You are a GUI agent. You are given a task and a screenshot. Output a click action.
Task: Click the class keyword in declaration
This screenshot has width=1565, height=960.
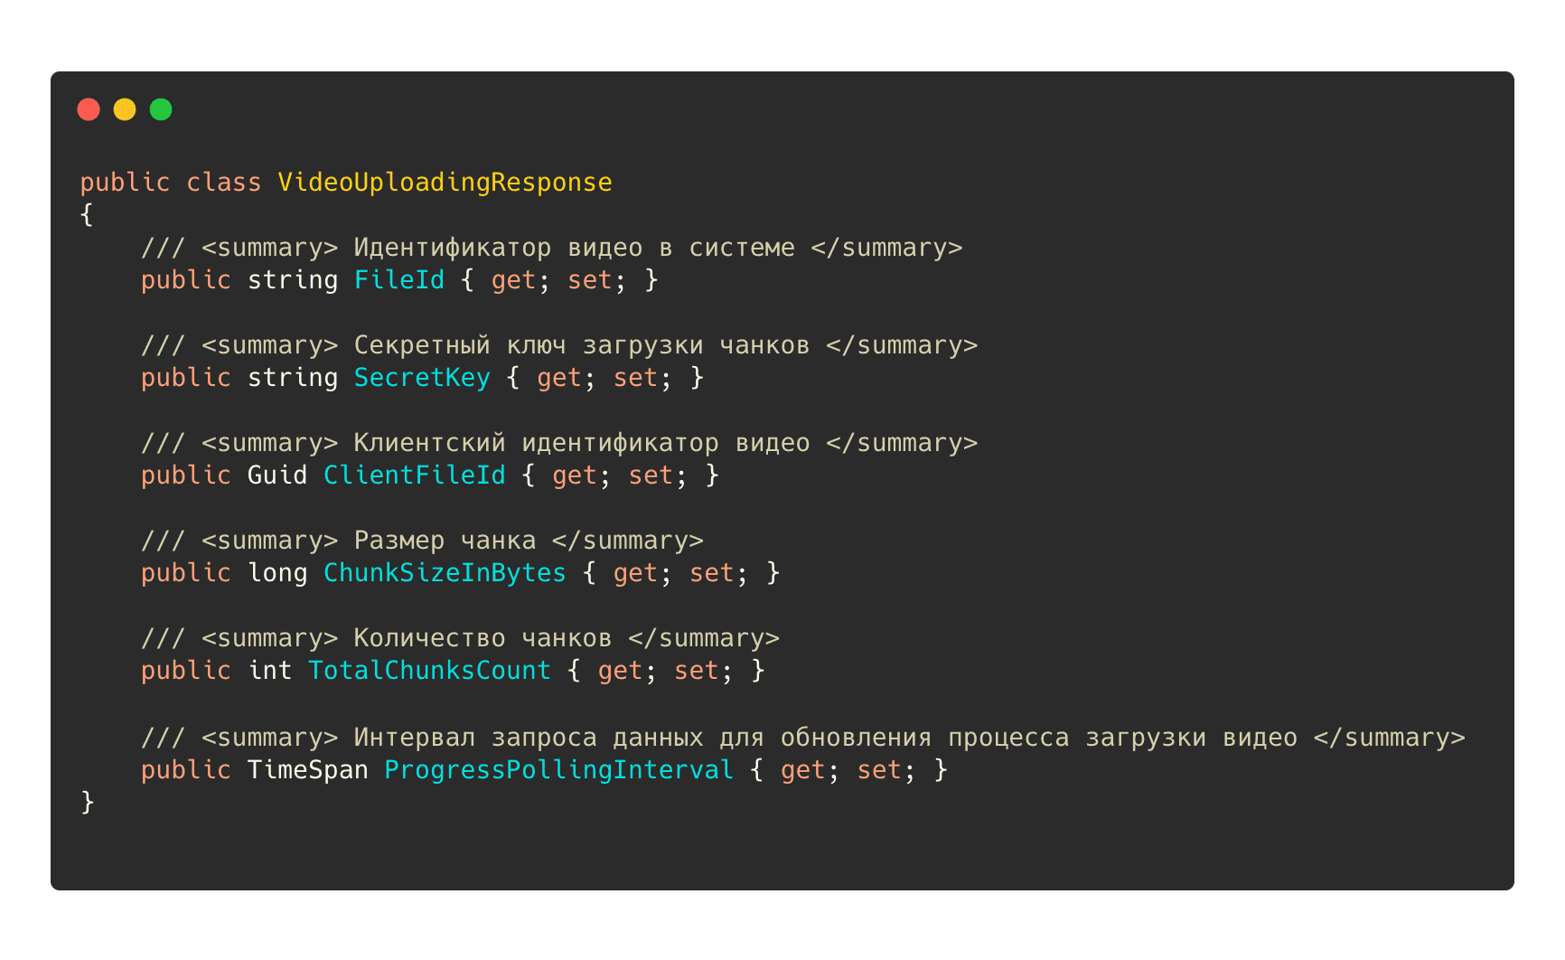click(x=223, y=183)
